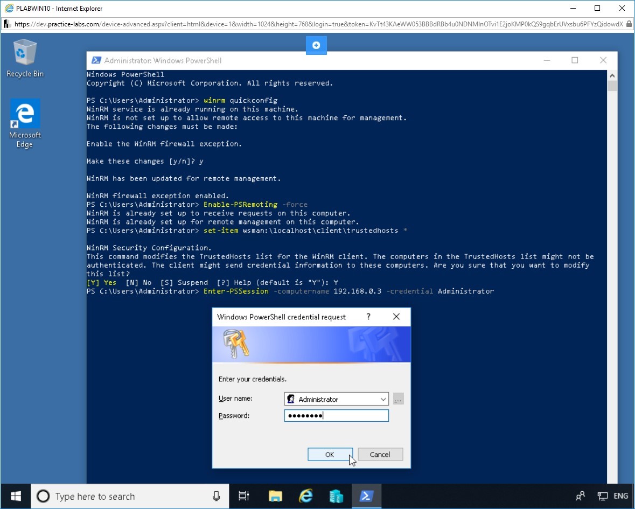
Task: Open Internet Explorer from the taskbar
Action: click(x=306, y=496)
